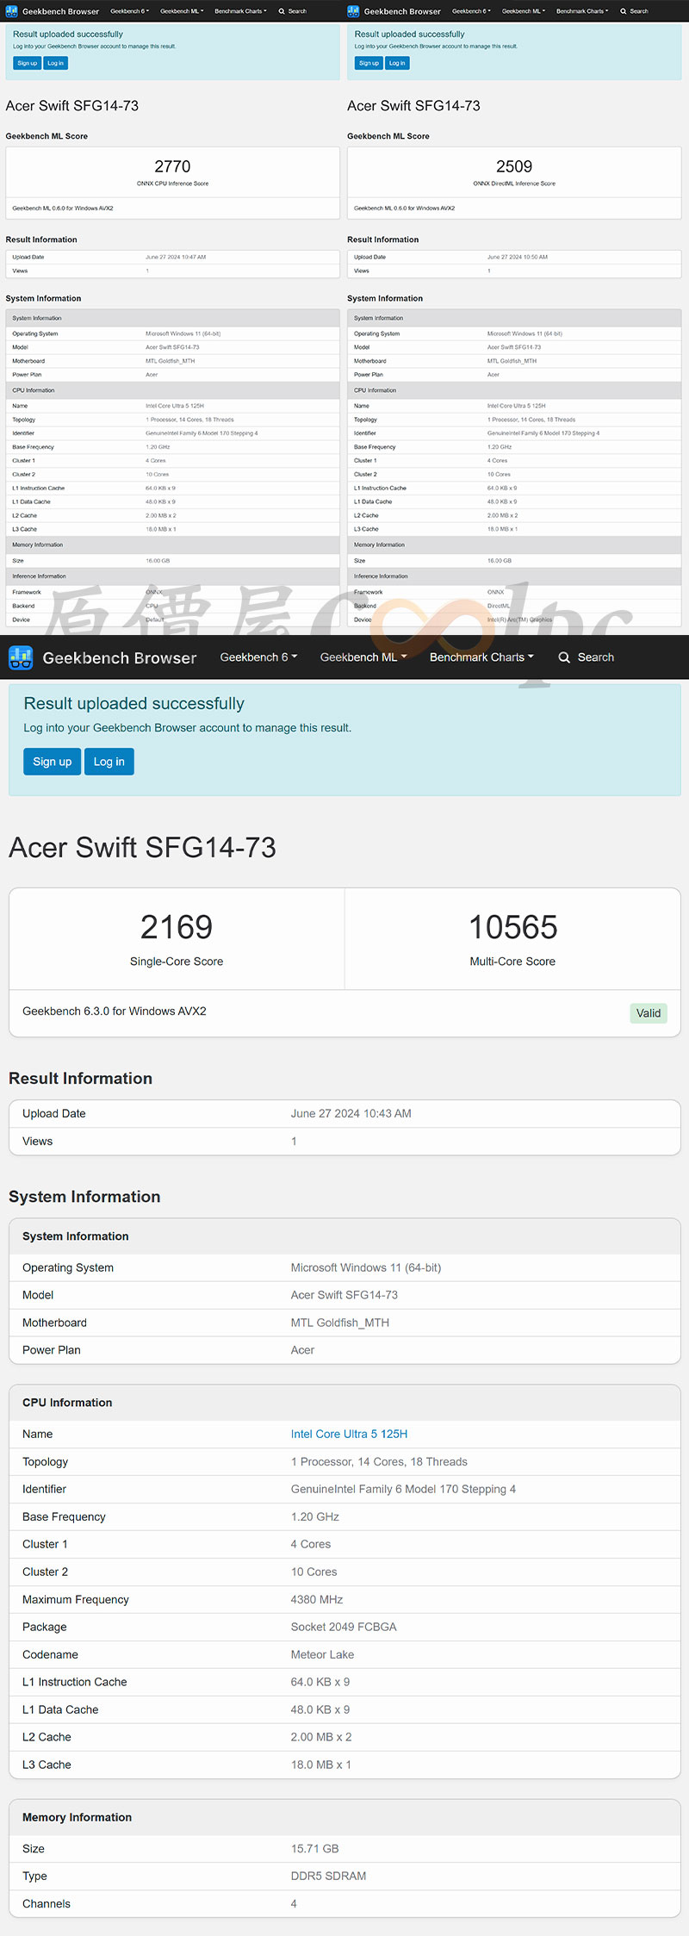Click the '15.71 GB' memory size value
Viewport: 689px width, 1936px height.
pyautogui.click(x=315, y=1848)
